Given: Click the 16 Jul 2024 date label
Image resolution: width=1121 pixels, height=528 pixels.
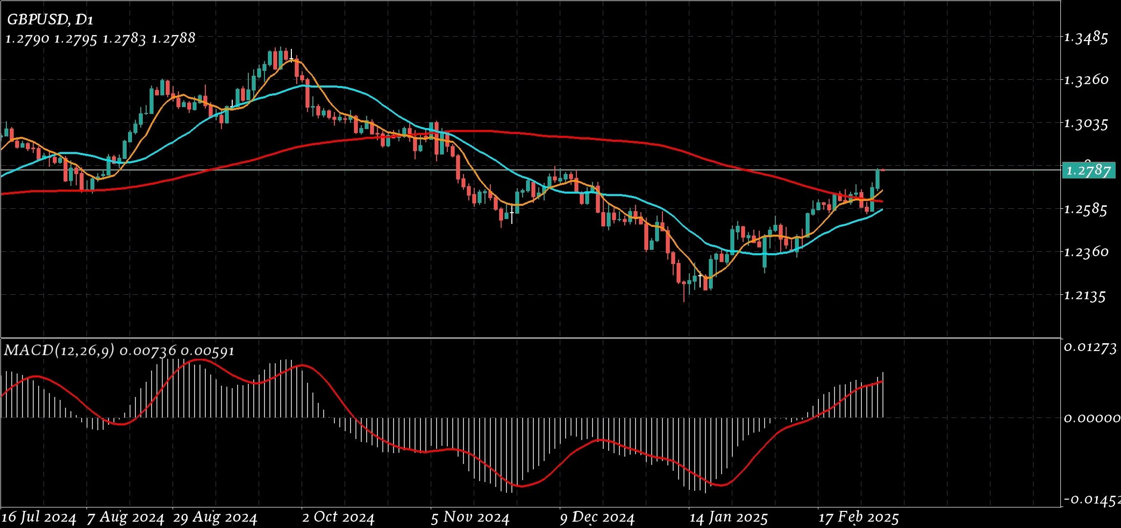Looking at the screenshot, I should (x=39, y=517).
